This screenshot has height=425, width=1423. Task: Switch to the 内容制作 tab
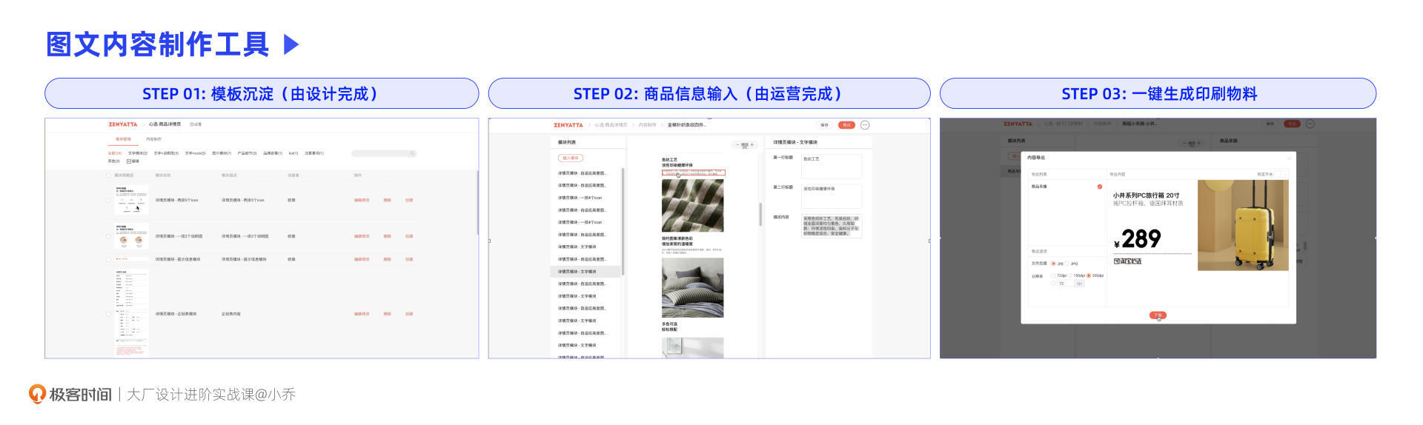(153, 139)
